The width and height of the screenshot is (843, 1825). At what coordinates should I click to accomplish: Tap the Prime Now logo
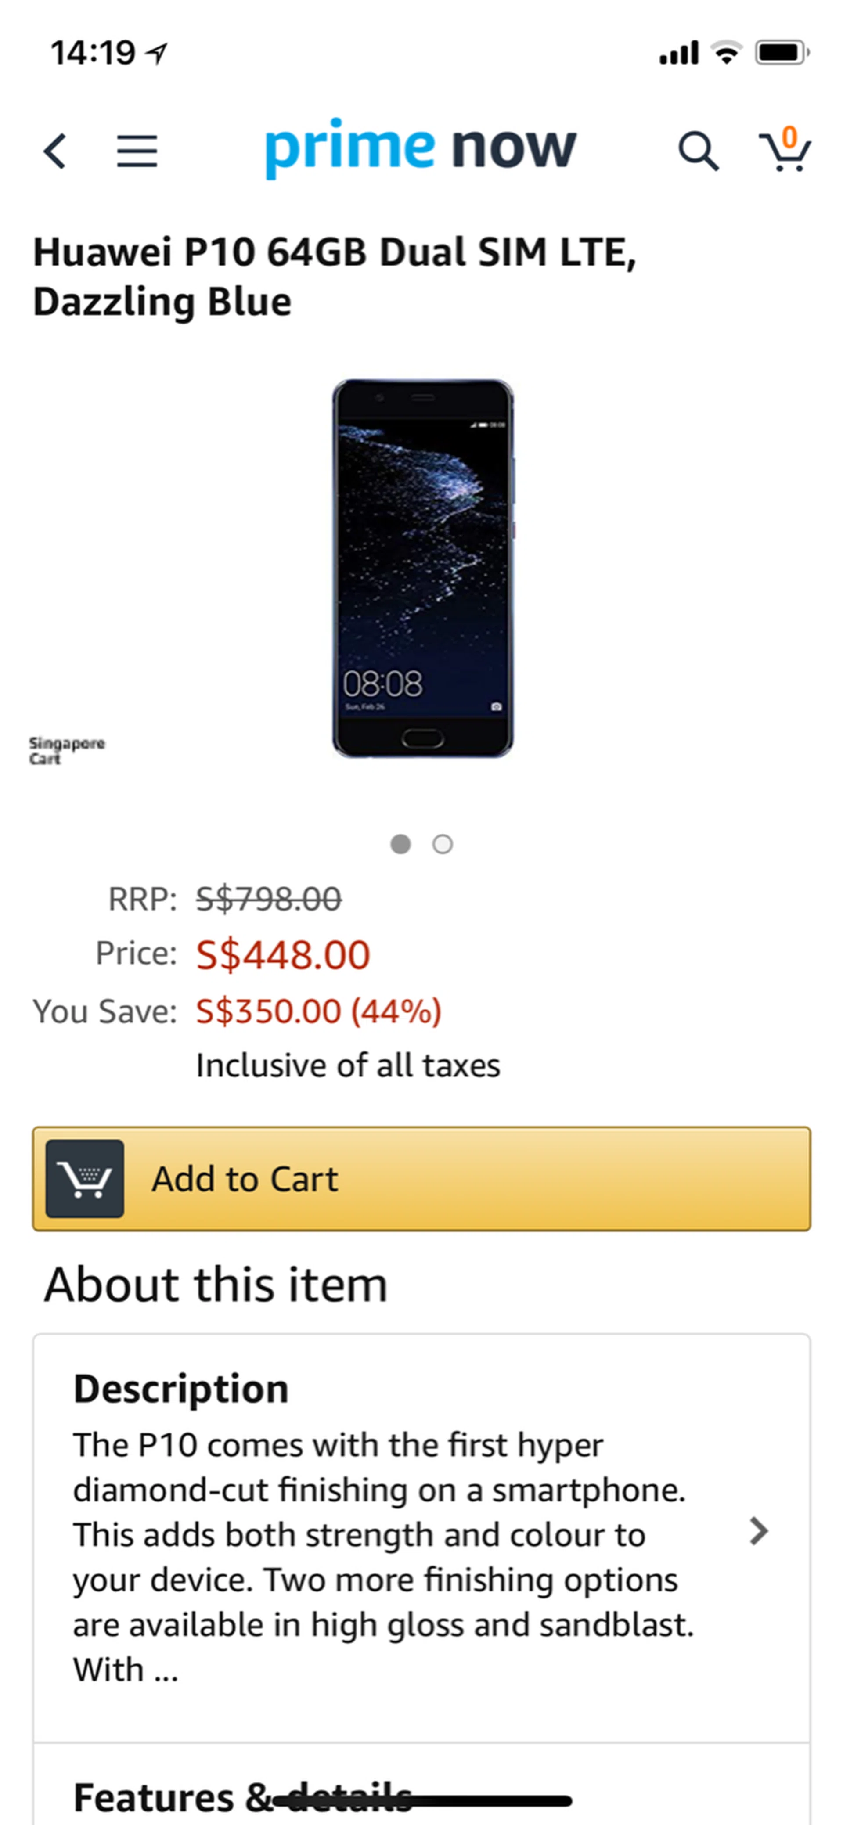(x=421, y=148)
